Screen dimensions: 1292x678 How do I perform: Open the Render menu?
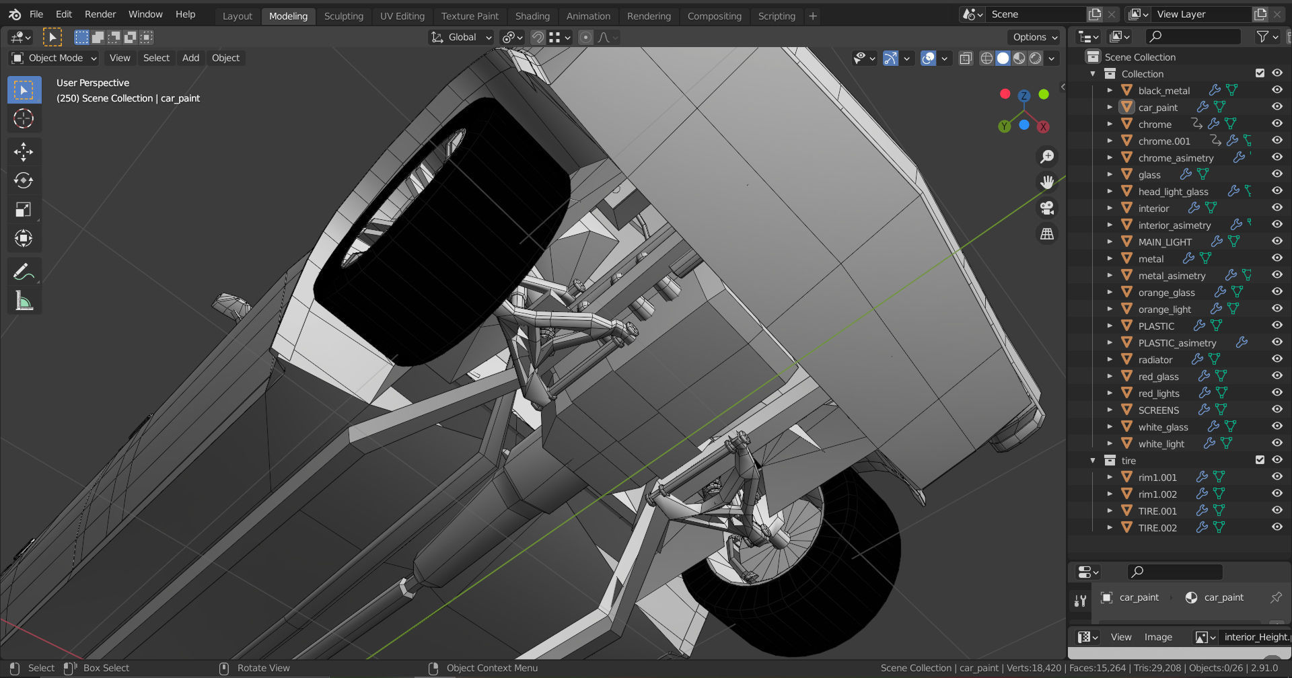click(x=100, y=14)
